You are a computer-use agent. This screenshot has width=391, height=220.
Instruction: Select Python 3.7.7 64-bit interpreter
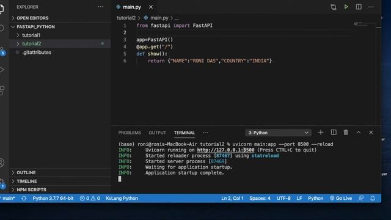click(53, 198)
